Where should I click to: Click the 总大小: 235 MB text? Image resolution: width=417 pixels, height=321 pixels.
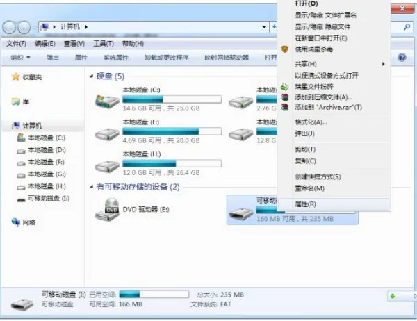tap(220, 295)
